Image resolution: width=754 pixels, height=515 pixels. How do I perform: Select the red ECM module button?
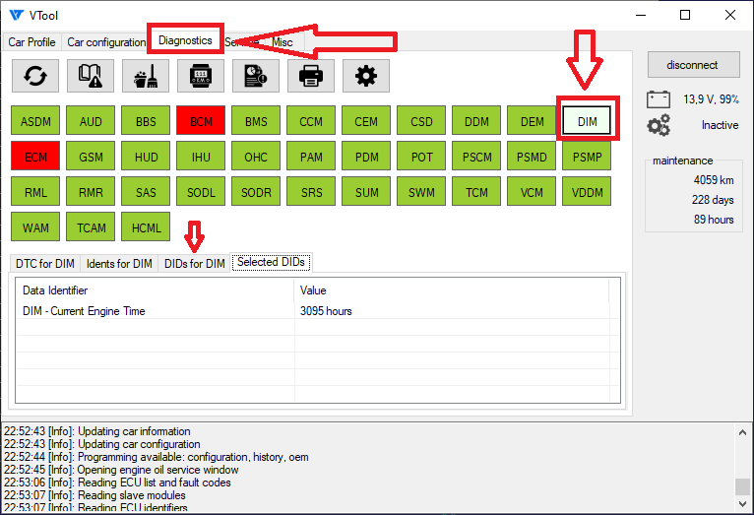click(x=35, y=156)
